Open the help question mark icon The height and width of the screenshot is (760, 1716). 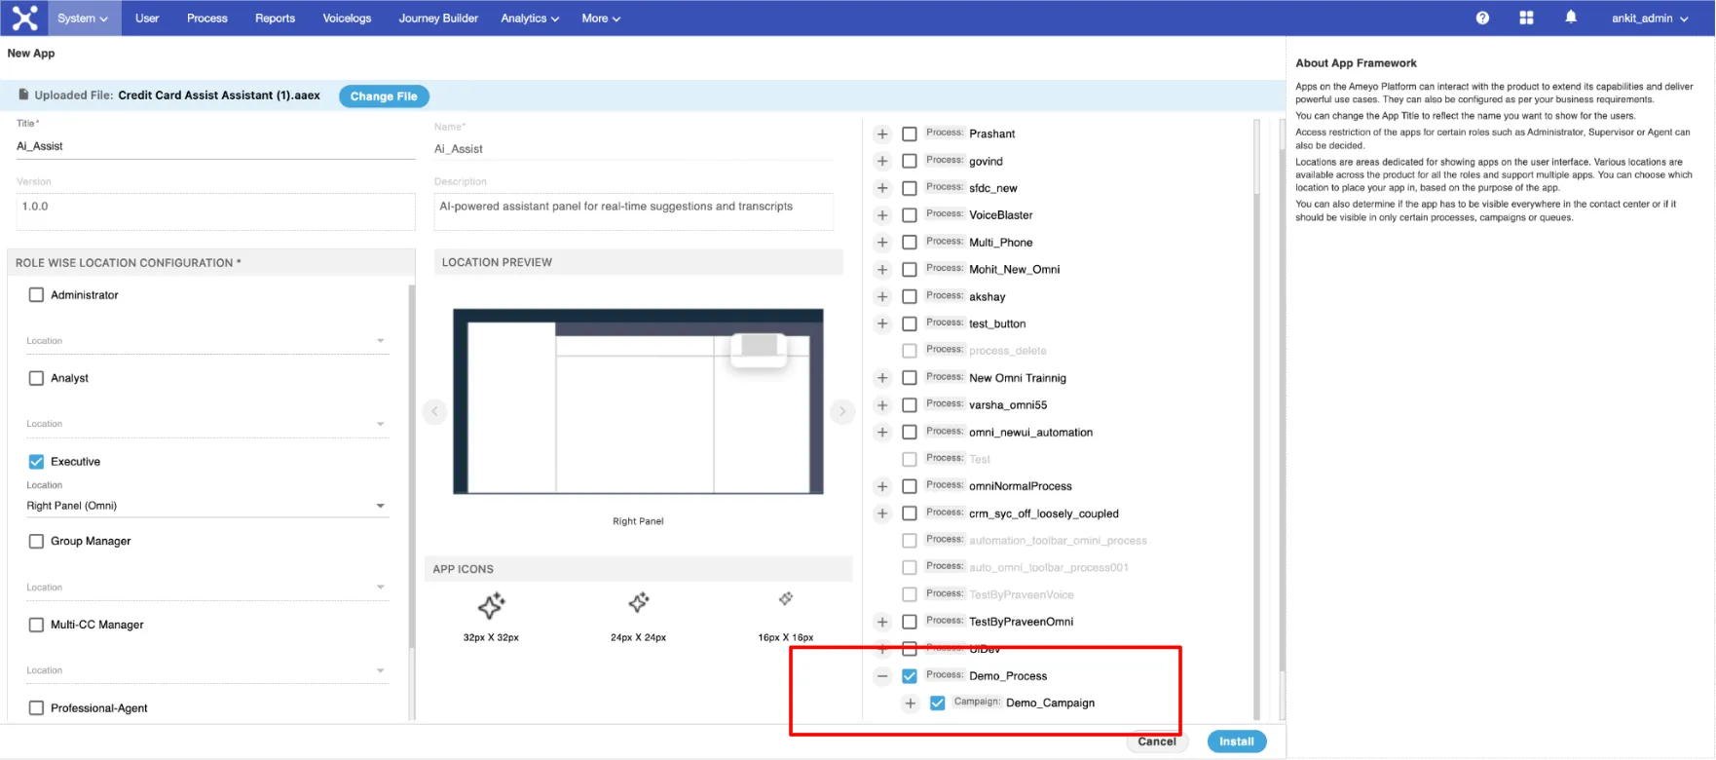pos(1482,18)
